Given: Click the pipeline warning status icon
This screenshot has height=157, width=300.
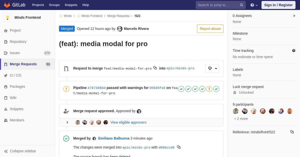Looking at the screenshot, I should [x=66, y=89].
